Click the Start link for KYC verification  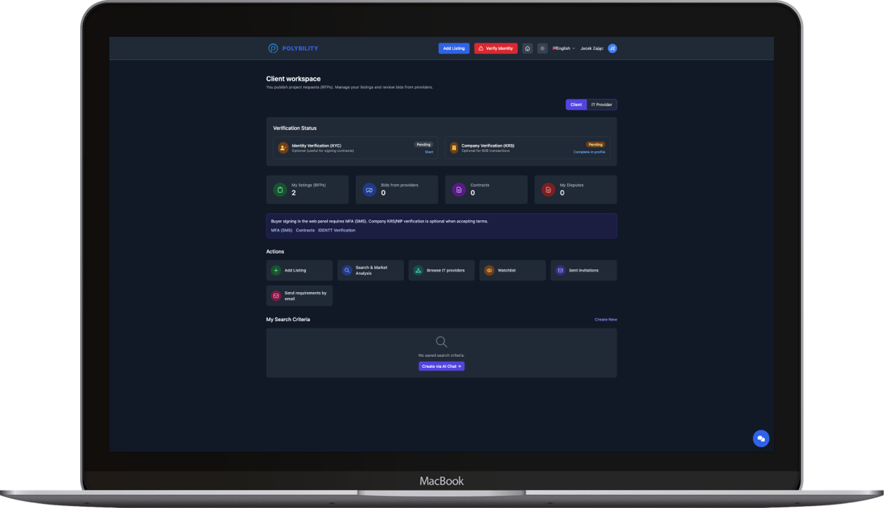[429, 152]
